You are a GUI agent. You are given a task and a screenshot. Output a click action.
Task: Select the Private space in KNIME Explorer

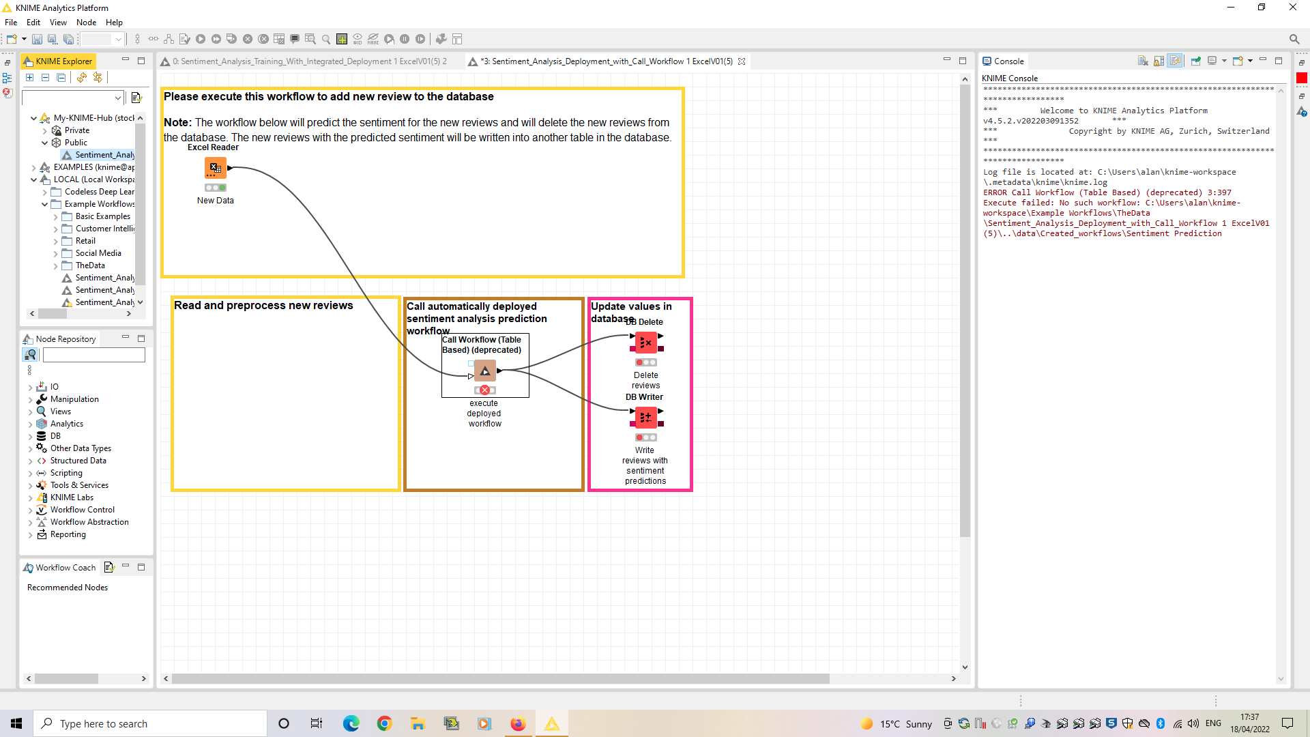click(76, 130)
